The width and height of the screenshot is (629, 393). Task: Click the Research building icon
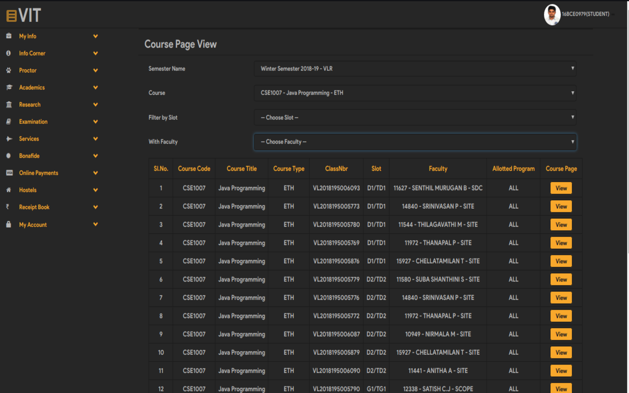tap(8, 105)
